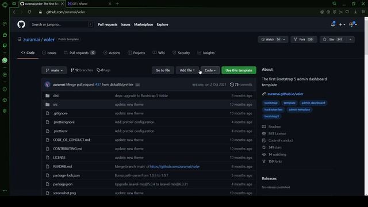The image size is (368, 207).
Task: Open the browser snapshot camera icon
Action: pyautogui.click(x=328, y=12)
